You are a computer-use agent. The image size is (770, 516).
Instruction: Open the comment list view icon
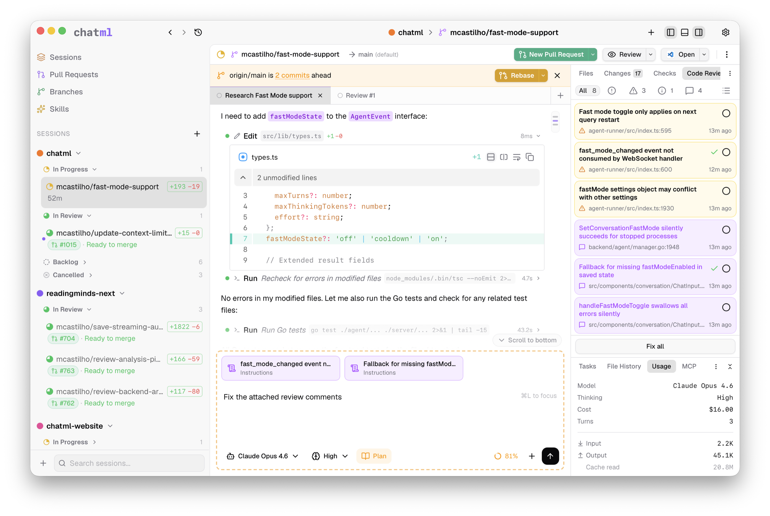[x=726, y=91]
